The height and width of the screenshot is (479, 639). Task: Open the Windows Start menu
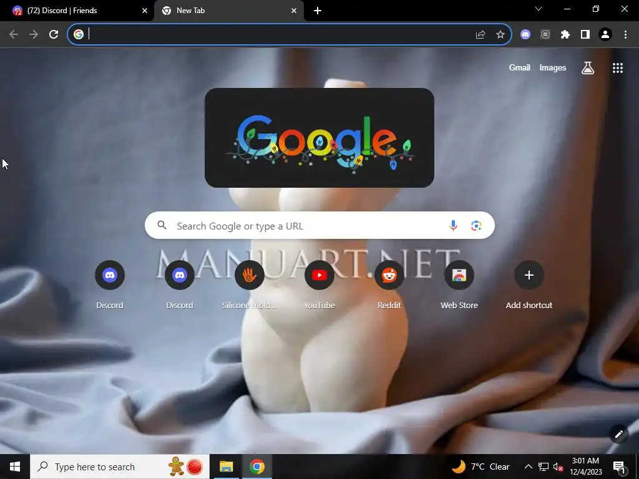pyautogui.click(x=15, y=467)
